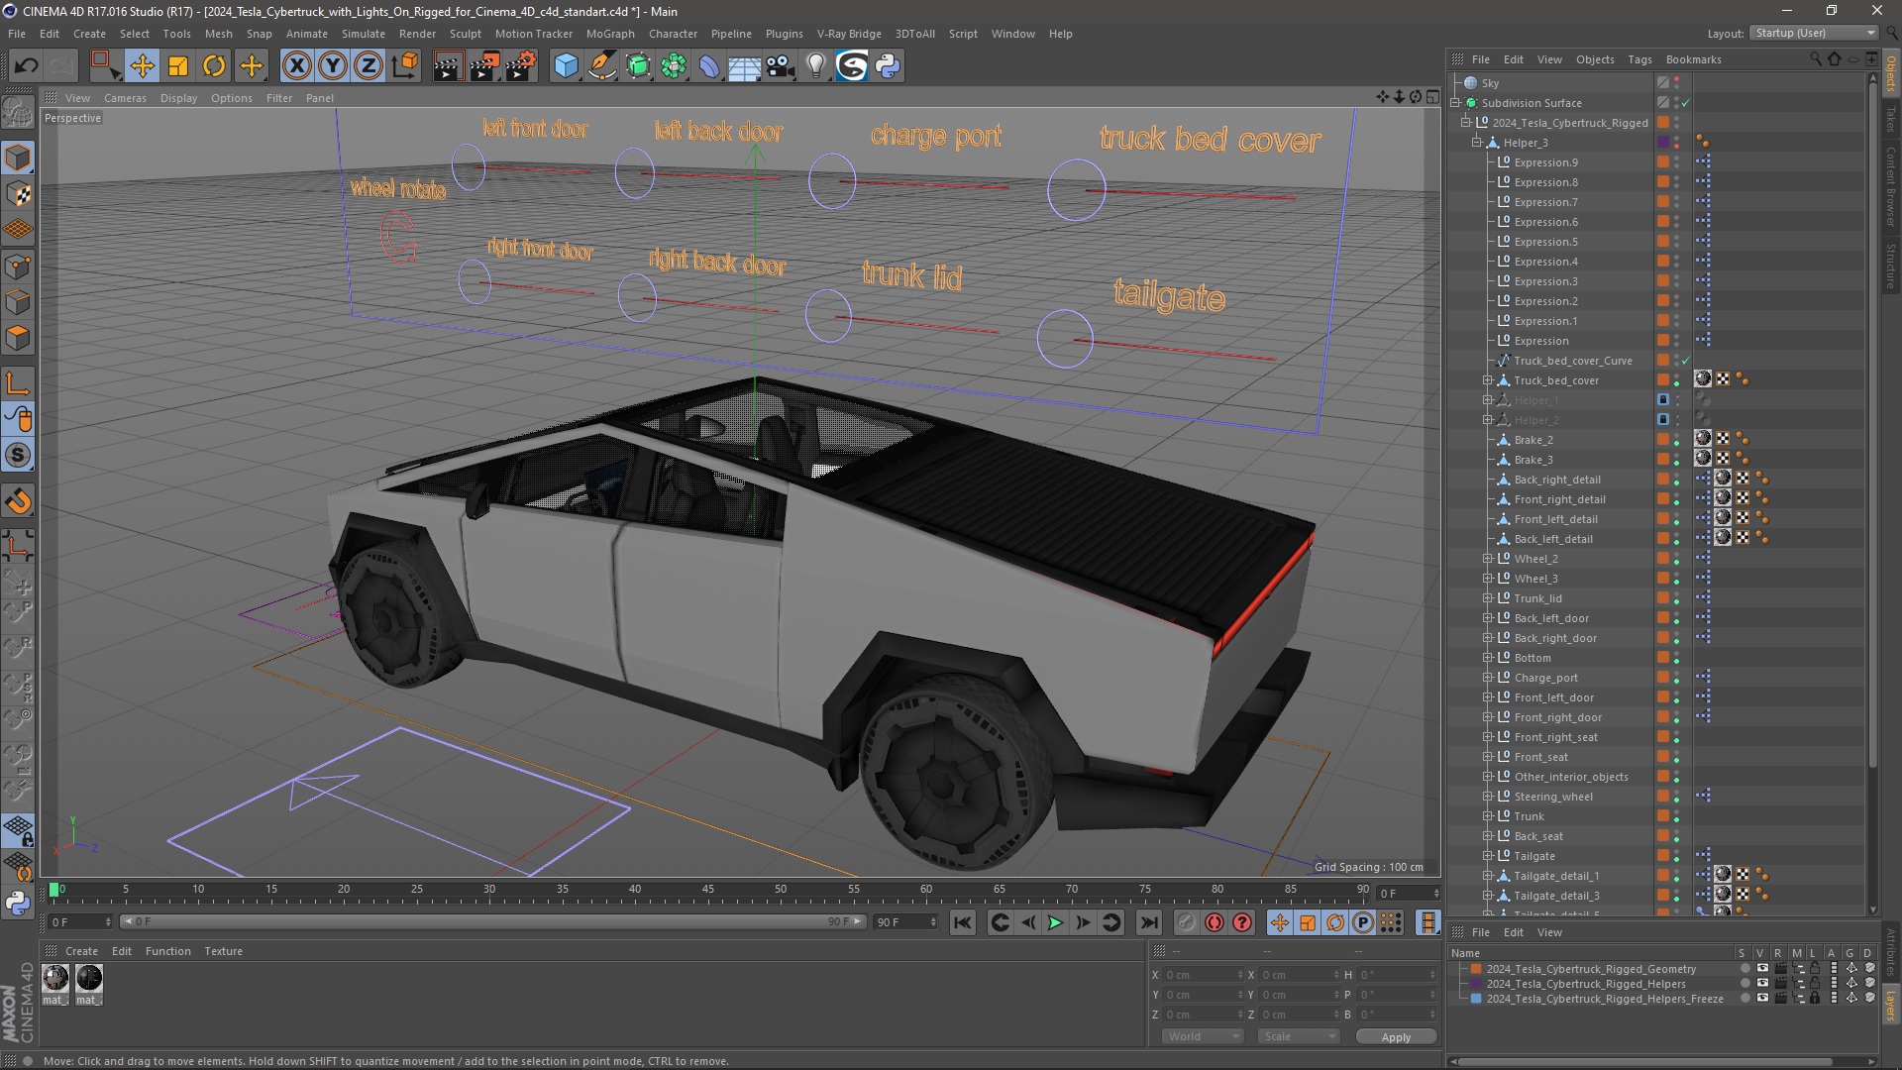The width and height of the screenshot is (1902, 1070).
Task: Open the Array modeling objects icon
Action: (675, 66)
